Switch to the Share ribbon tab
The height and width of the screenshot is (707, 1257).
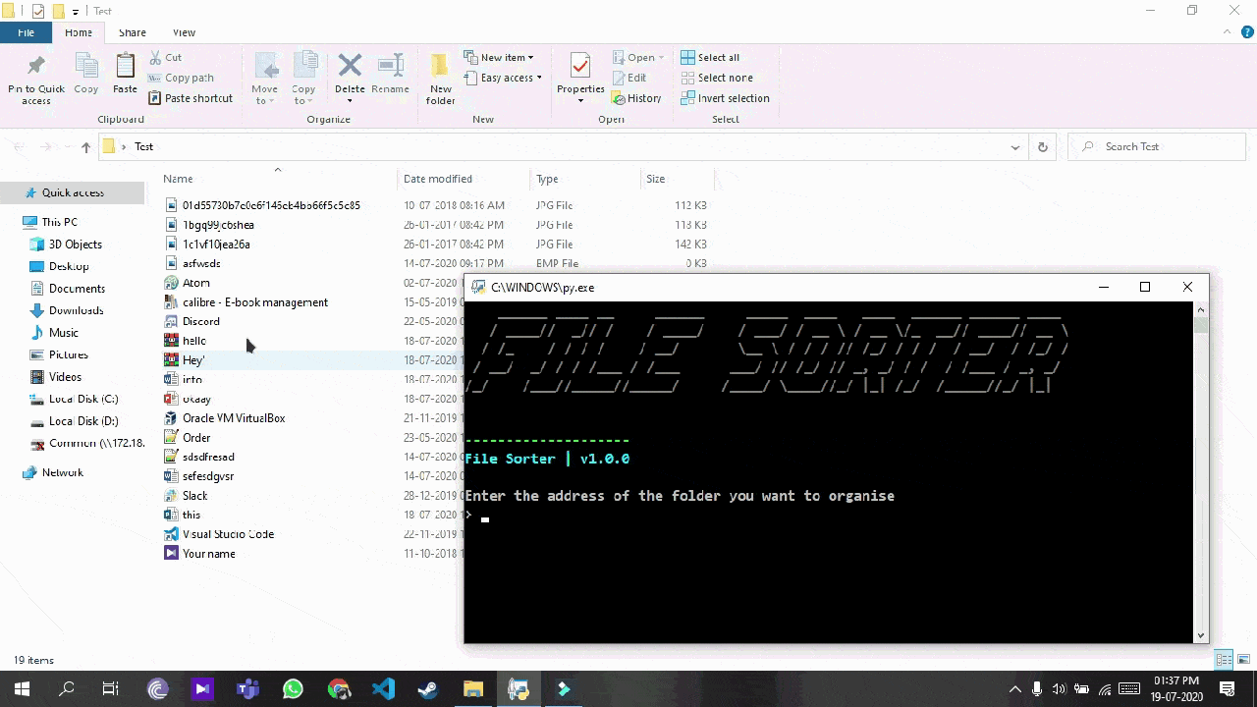tap(132, 32)
